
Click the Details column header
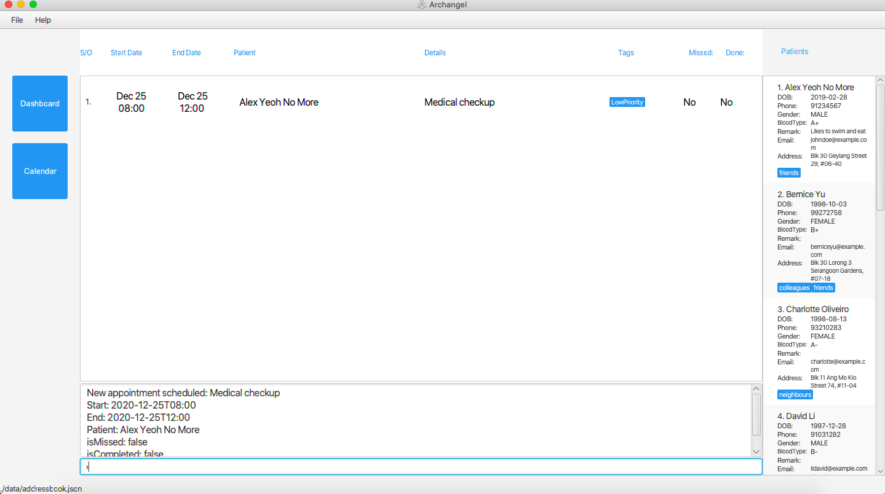pyautogui.click(x=435, y=53)
